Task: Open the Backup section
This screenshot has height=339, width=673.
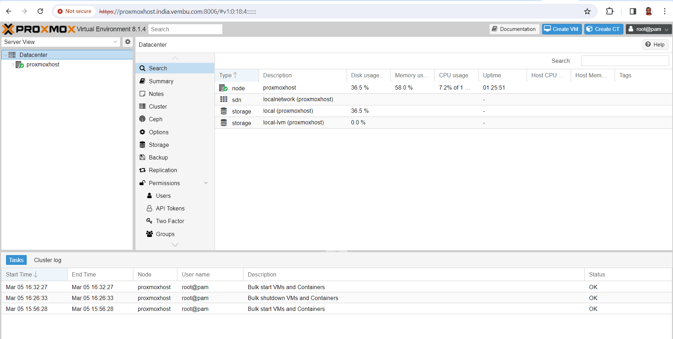Action: [x=175, y=157]
